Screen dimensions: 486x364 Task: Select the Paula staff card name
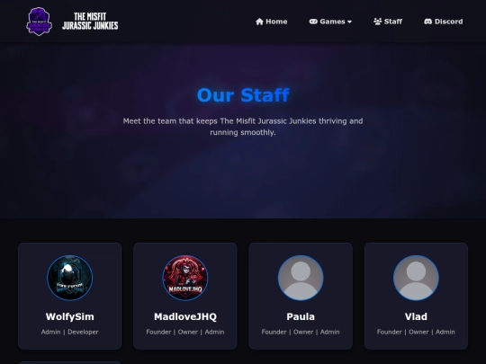301,316
